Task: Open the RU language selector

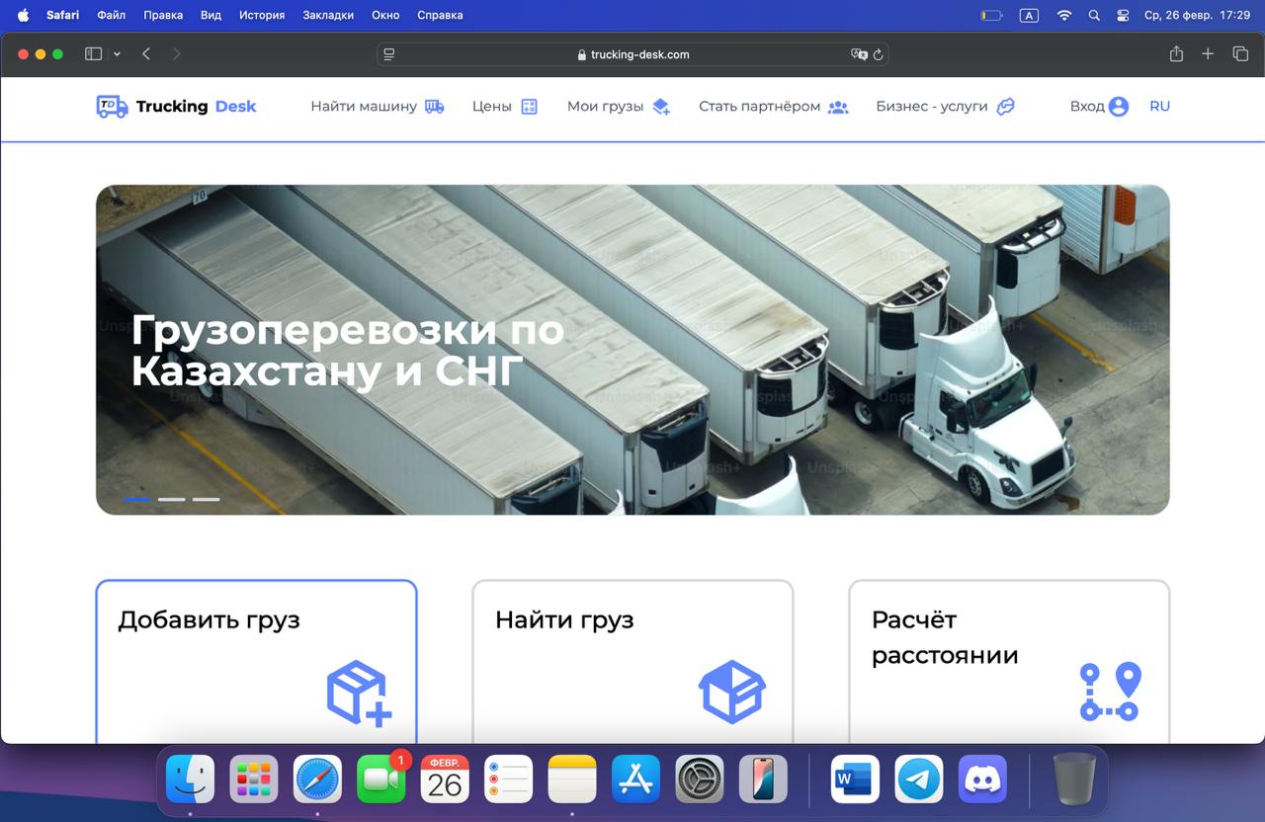Action: coord(1159,106)
